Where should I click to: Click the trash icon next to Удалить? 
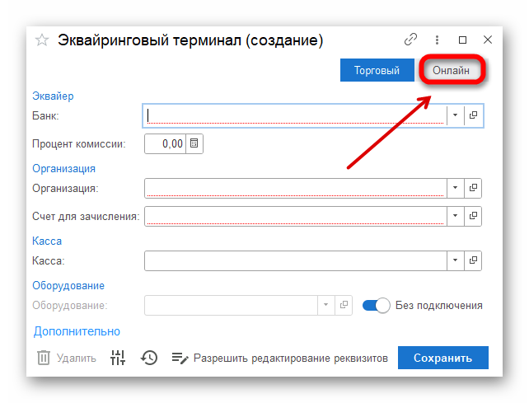[43, 358]
